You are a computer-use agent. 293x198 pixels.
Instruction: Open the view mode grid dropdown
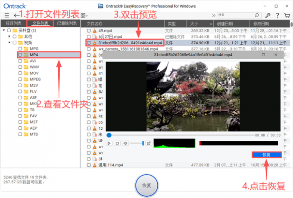tap(84, 15)
